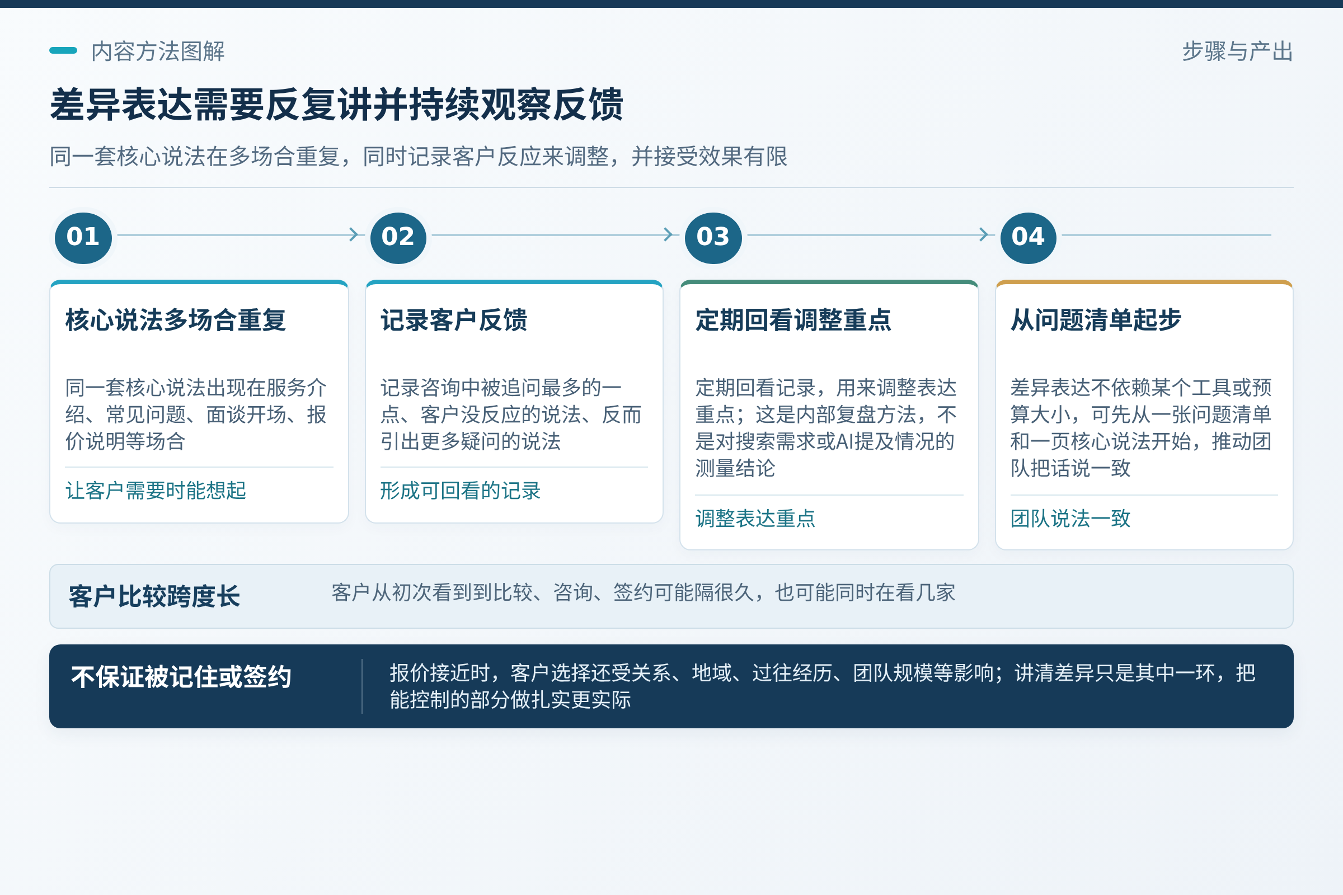This screenshot has height=895, width=1343.
Task: Click card heading 从问题清单起步
Action: [1096, 320]
